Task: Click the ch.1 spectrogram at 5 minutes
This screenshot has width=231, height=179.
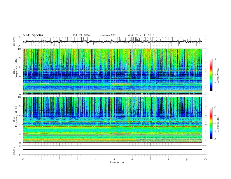Action: click(x=114, y=71)
